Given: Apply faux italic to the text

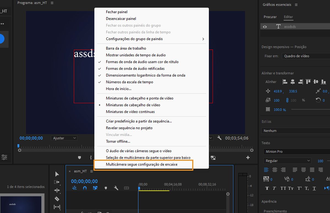Looking at the screenshot, I should [x=274, y=188].
